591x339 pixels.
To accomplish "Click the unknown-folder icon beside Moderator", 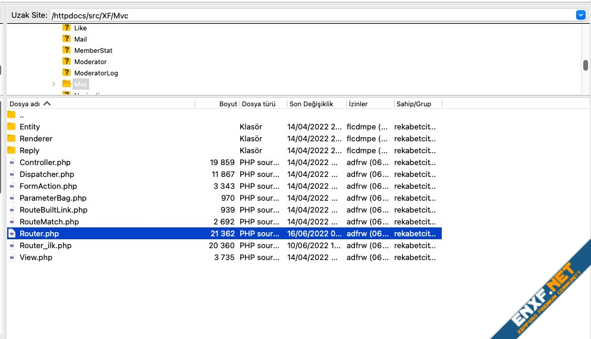I will [67, 62].
